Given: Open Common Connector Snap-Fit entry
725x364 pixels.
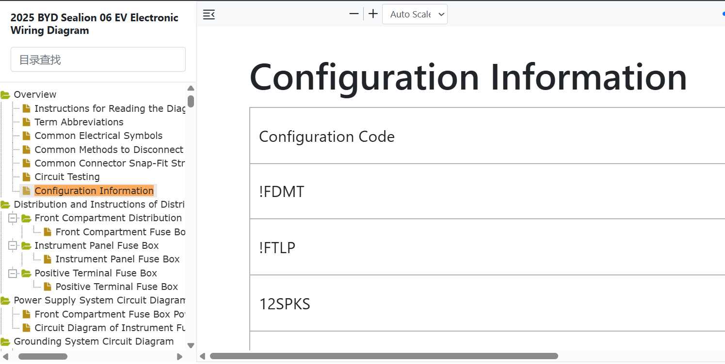Looking at the screenshot, I should coord(110,163).
